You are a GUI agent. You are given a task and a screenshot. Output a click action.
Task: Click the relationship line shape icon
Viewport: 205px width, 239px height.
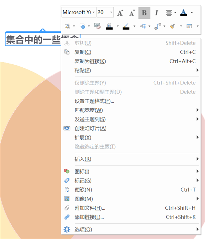click(158, 26)
